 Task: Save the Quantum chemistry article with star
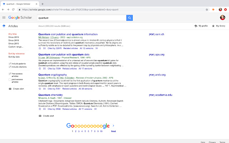pos(40,109)
